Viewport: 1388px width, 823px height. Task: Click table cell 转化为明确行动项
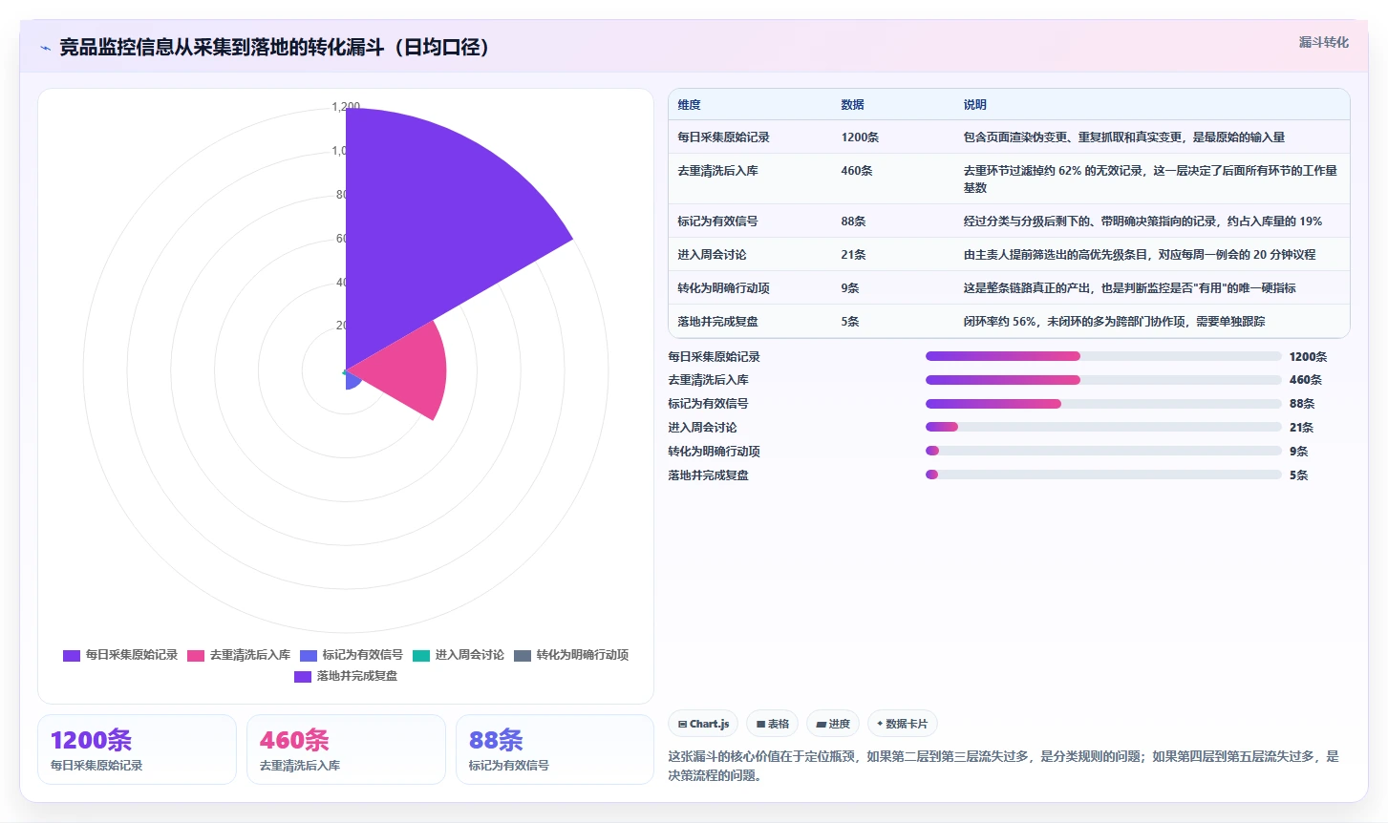pos(723,288)
